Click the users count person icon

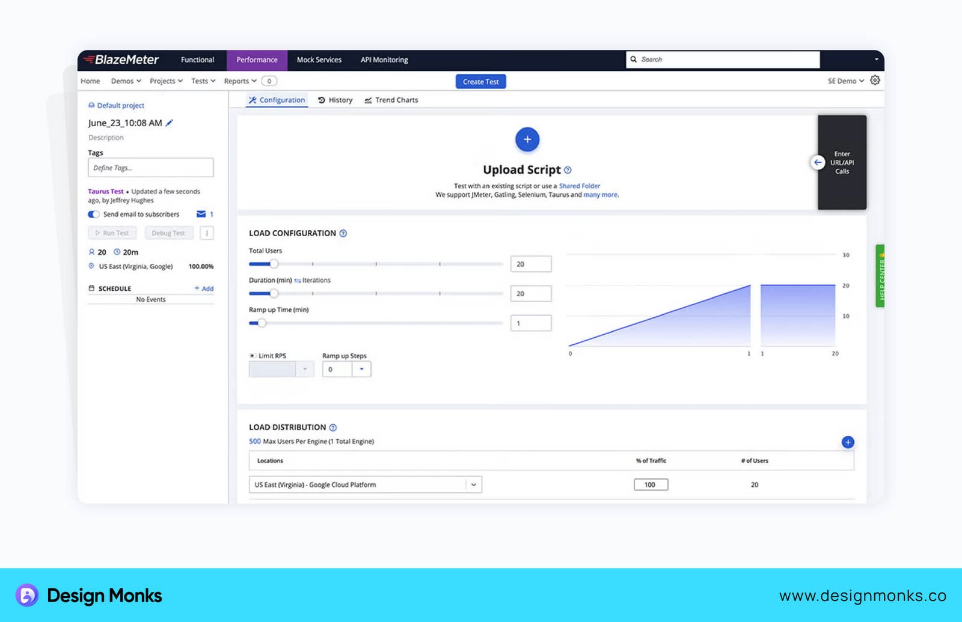coord(91,252)
